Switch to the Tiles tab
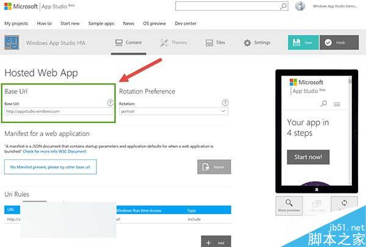 pyautogui.click(x=215, y=43)
